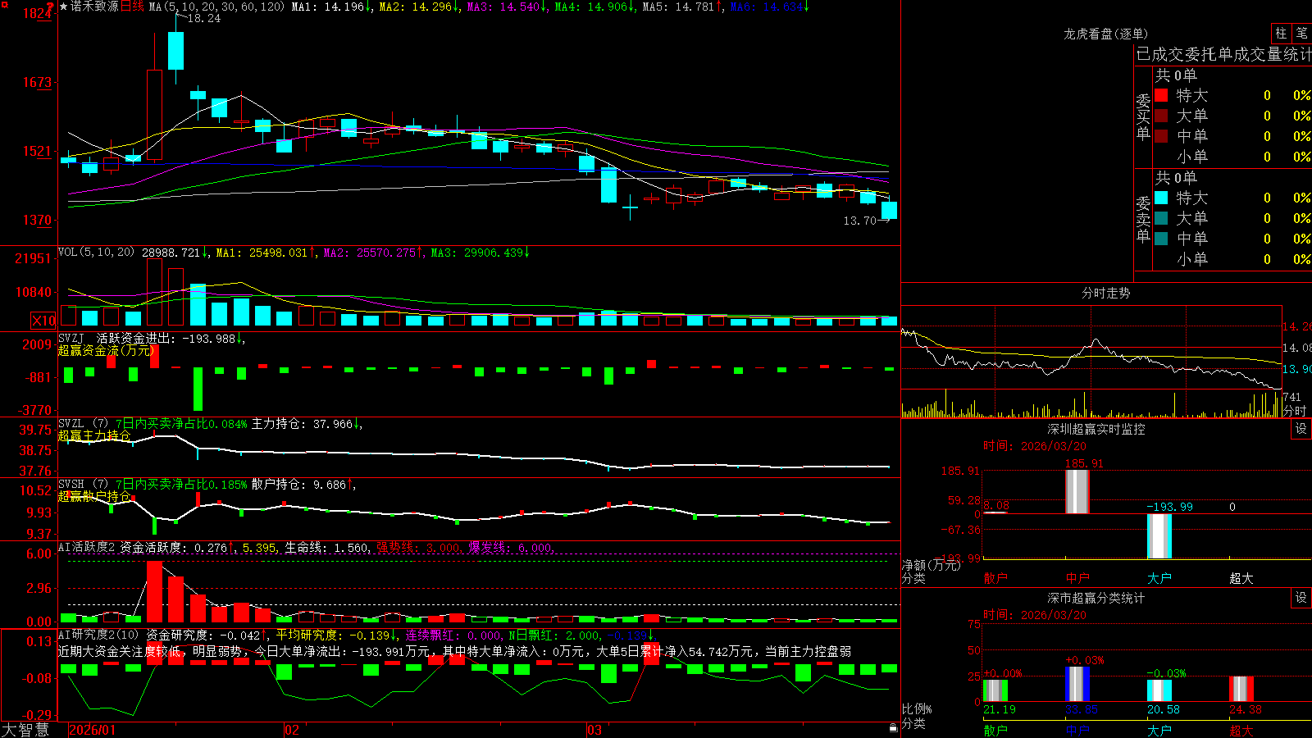Viewport: 1312px width, 738px height.
Task: Select the 大户 bar labeled 20.58
Action: click(1159, 690)
